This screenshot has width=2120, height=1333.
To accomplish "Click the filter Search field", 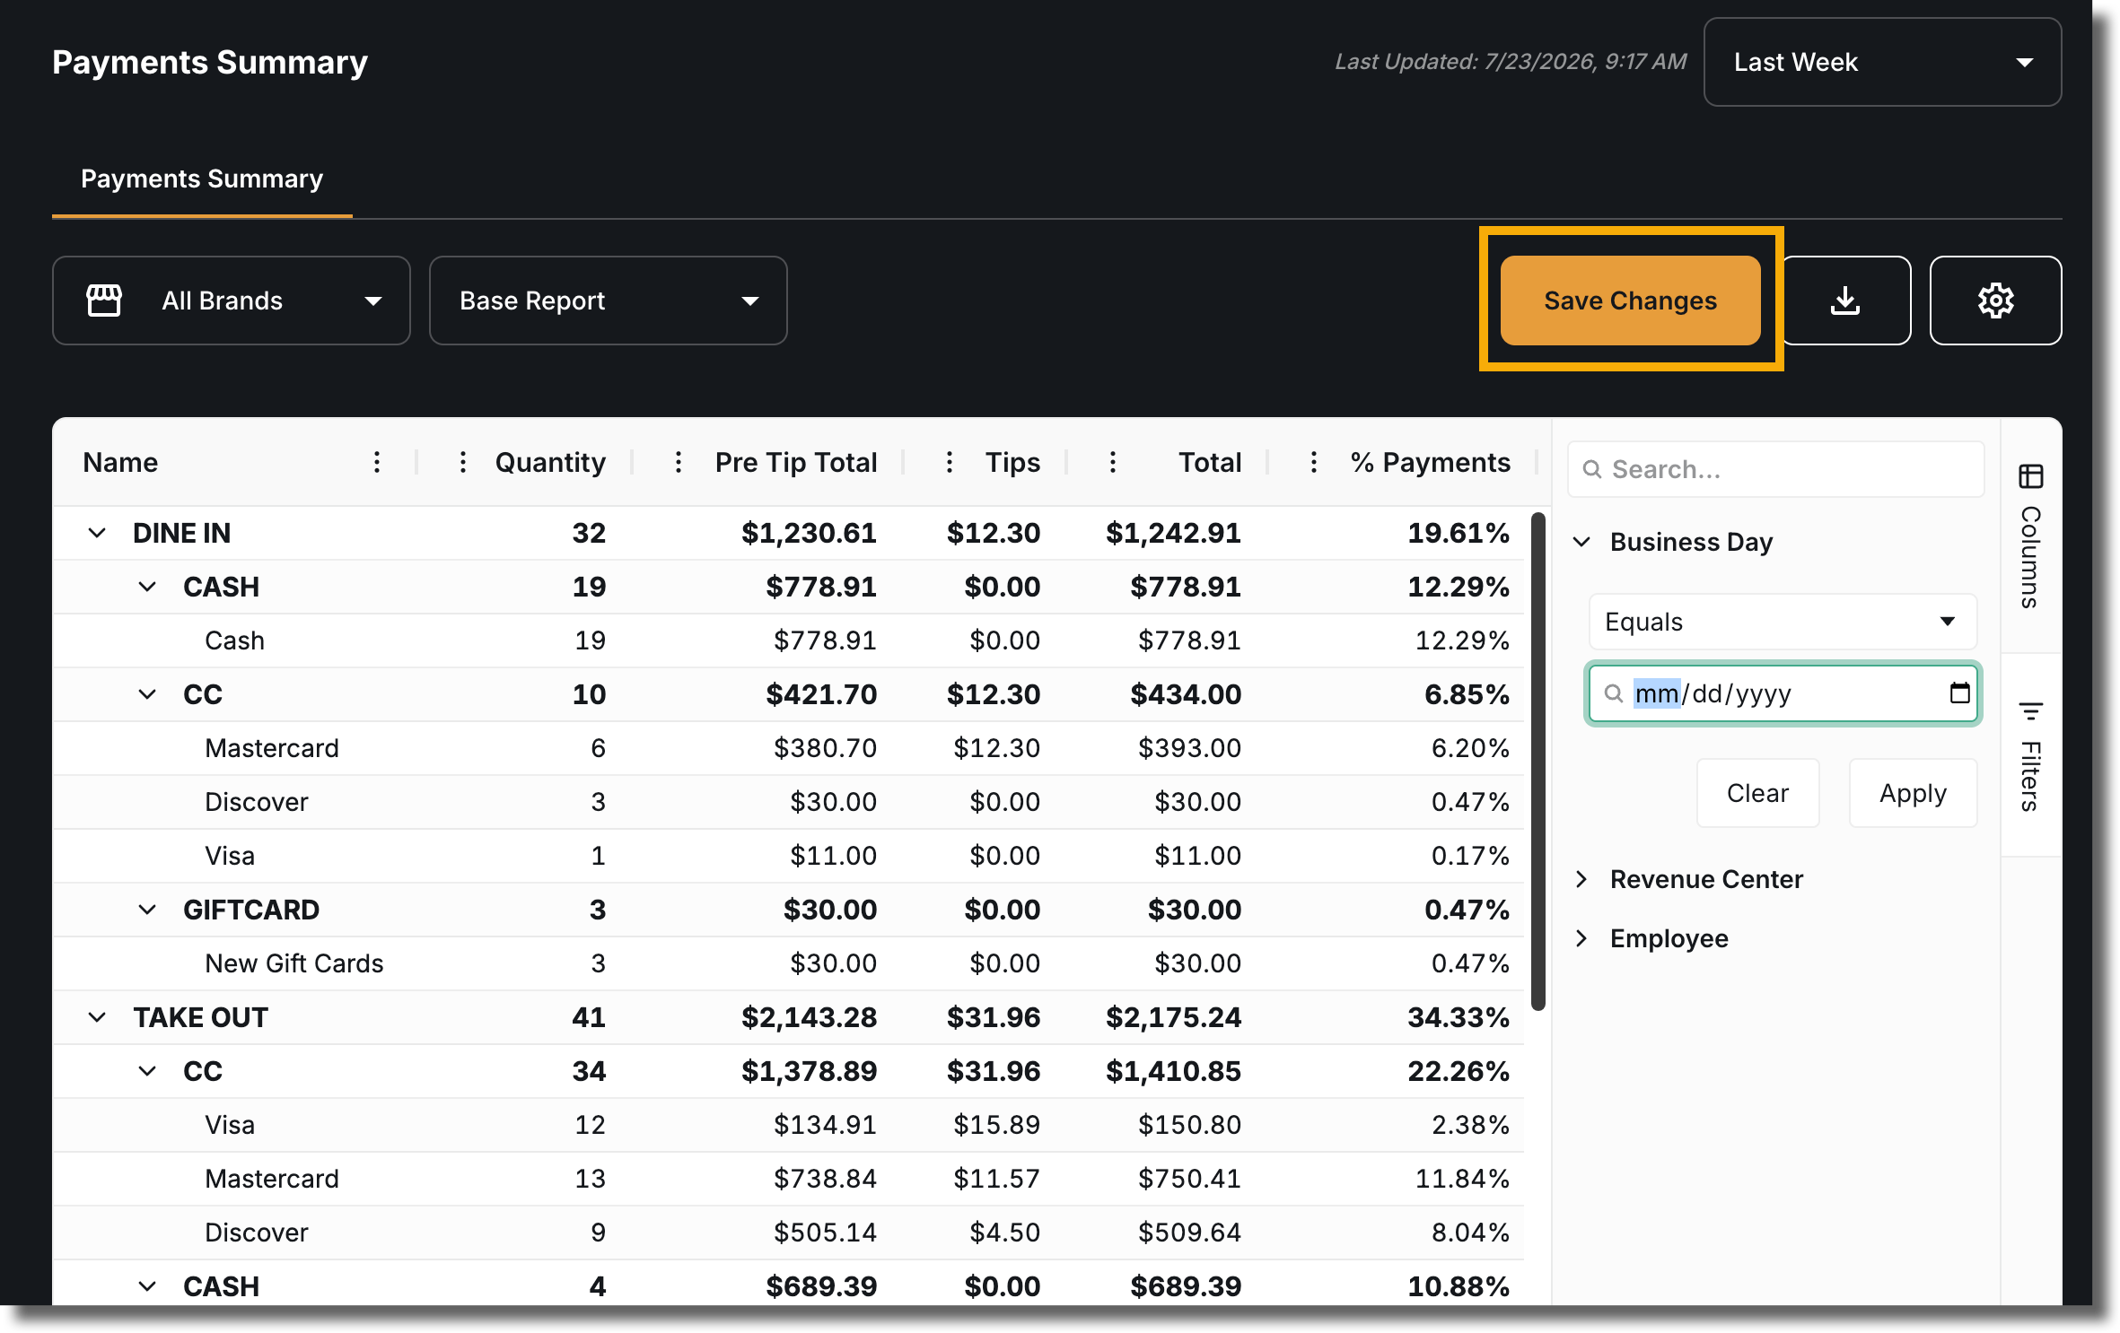I will point(1775,469).
